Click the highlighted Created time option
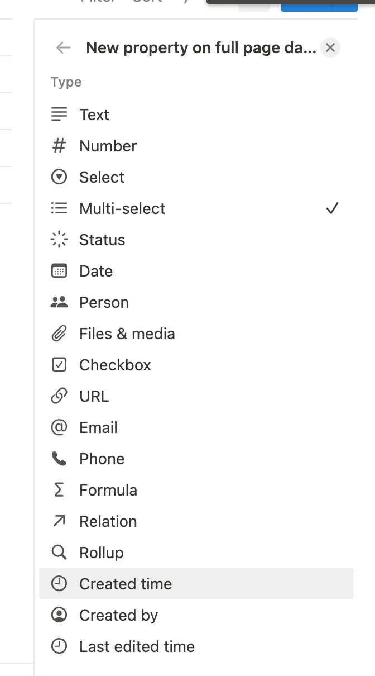Viewport: 375px width, 676px height. click(126, 584)
